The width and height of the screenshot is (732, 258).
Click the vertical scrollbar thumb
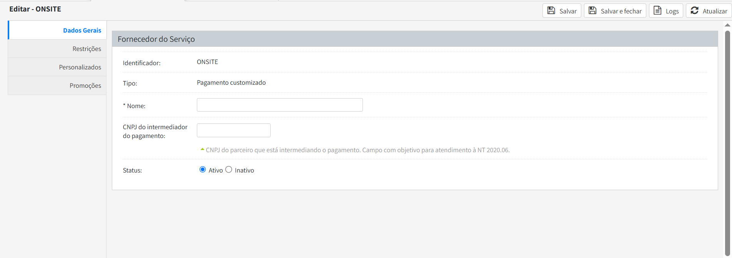pos(727,142)
